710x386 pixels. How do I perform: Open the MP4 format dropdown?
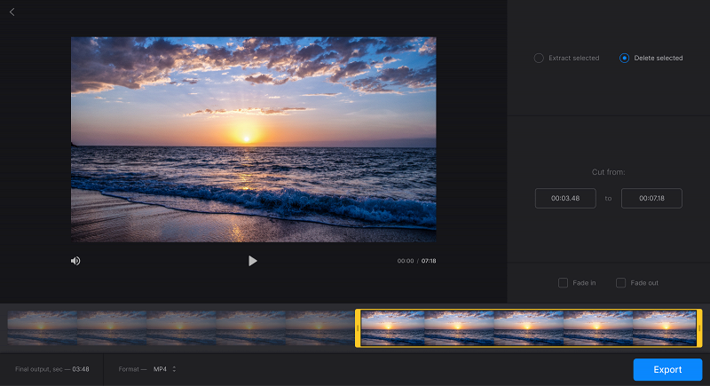pyautogui.click(x=164, y=369)
